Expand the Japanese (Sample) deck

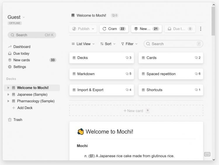coord(8,94)
